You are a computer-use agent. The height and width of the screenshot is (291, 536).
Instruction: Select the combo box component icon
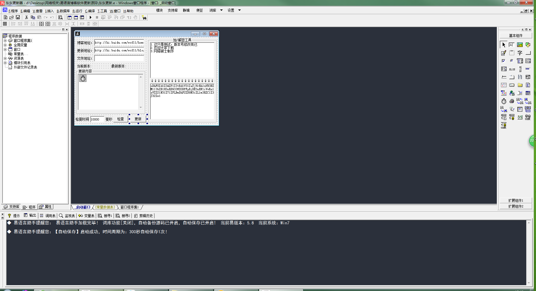click(x=520, y=61)
